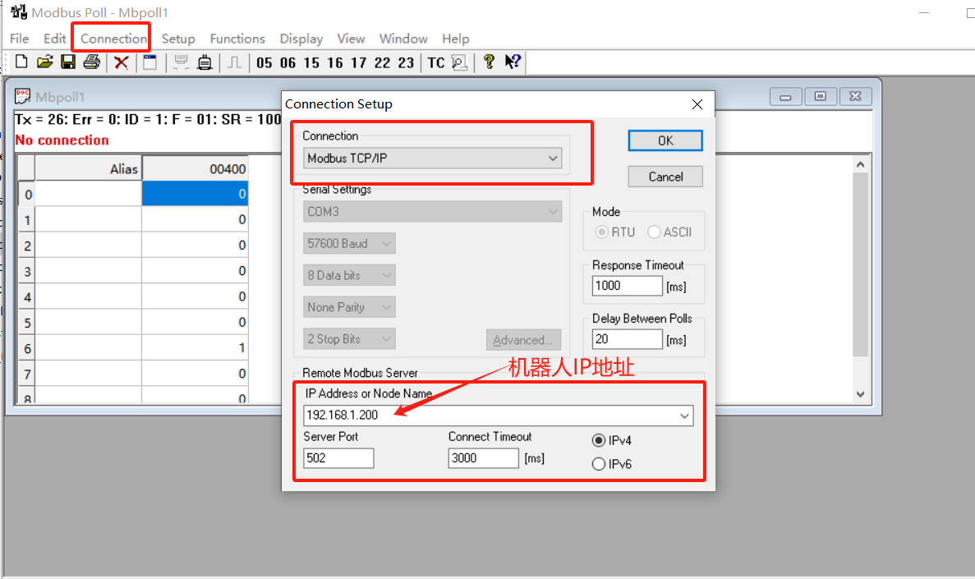Click the Server Port input field
Screen dimensions: 975x579
(x=338, y=458)
